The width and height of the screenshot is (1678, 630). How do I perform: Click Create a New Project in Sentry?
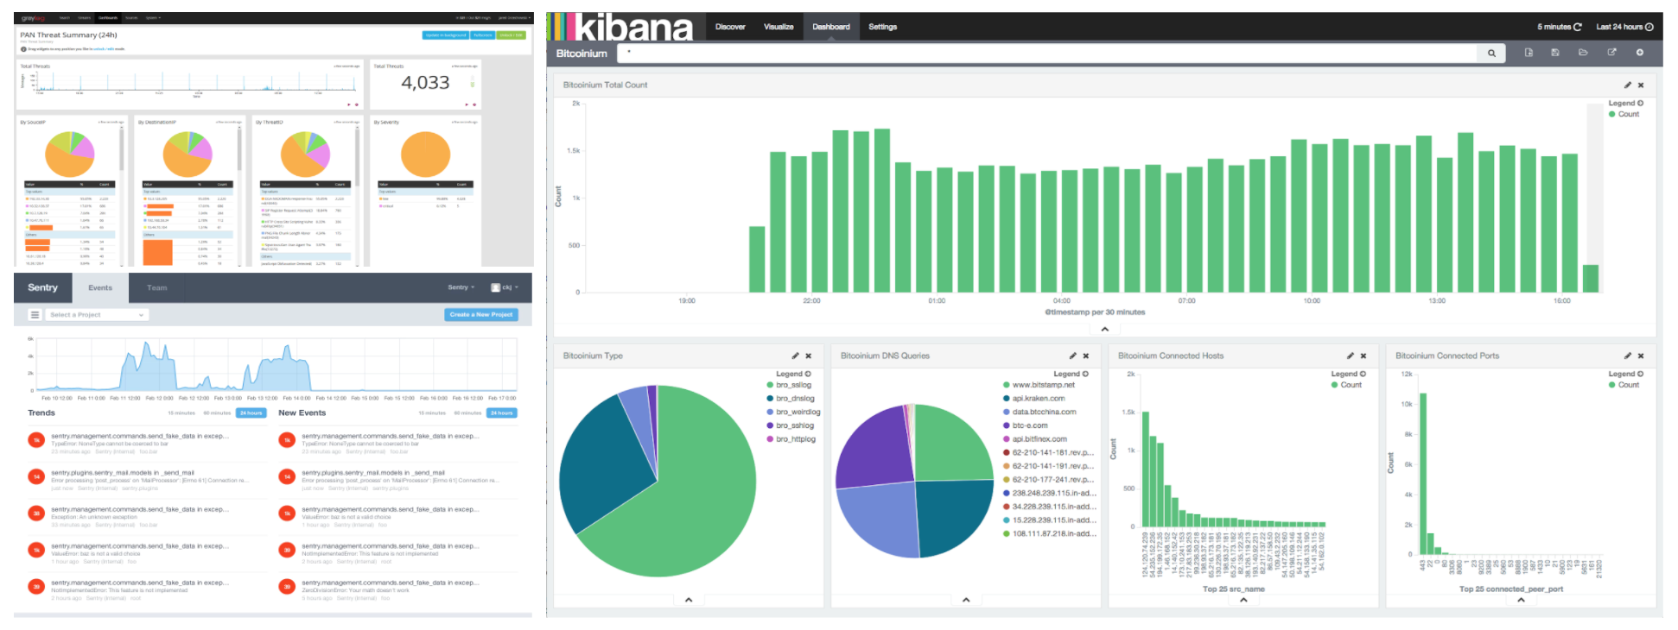click(482, 314)
